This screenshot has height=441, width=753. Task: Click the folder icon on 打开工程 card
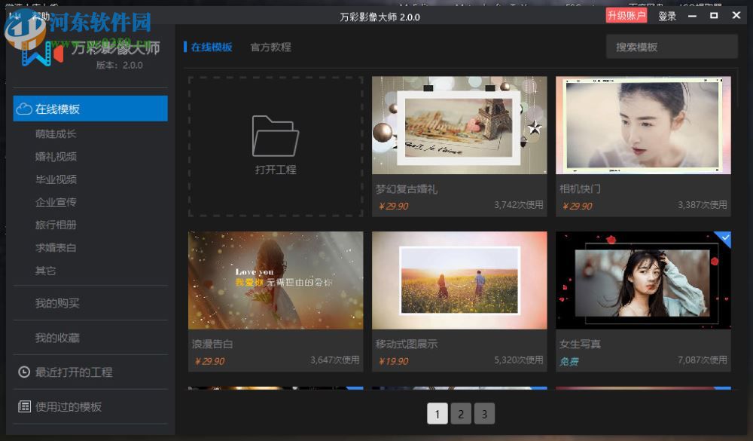275,136
